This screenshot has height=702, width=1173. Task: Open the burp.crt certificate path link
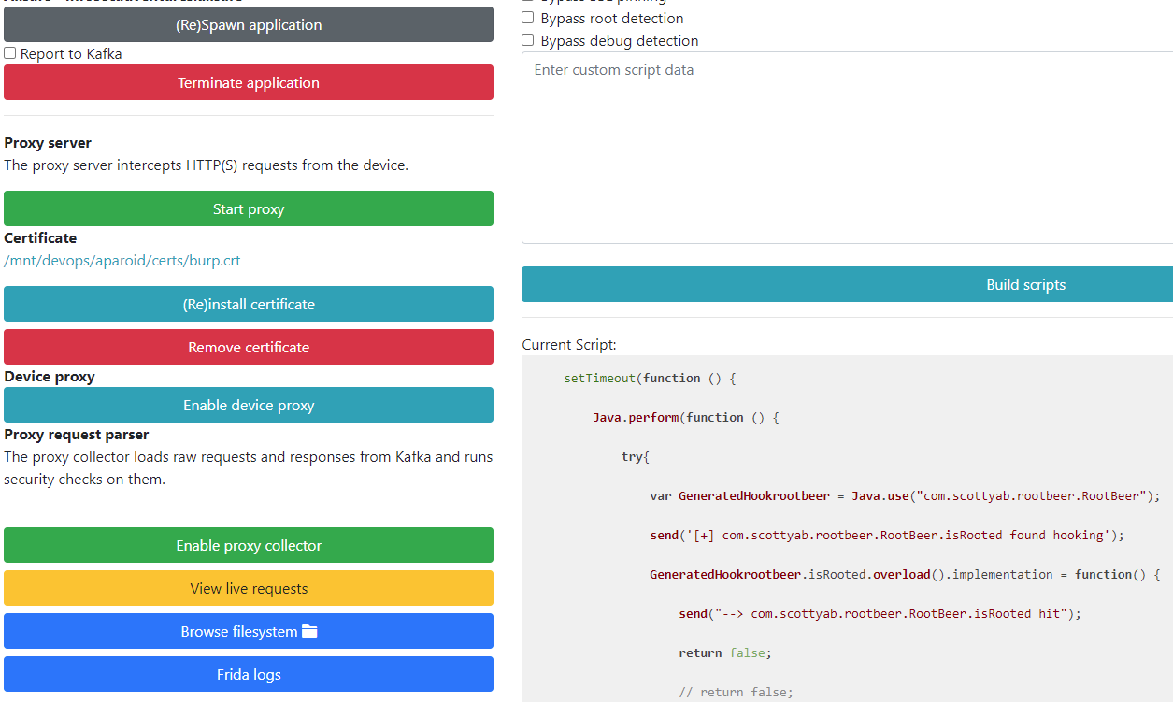(x=122, y=261)
